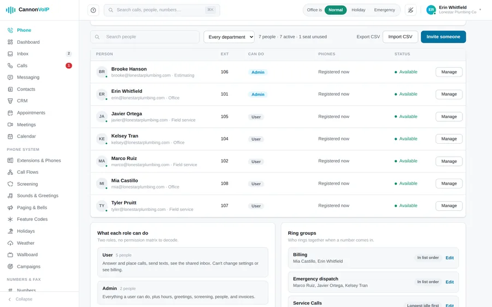Click the Weather cloud icon
The height and width of the screenshot is (307, 492).
[10, 243]
